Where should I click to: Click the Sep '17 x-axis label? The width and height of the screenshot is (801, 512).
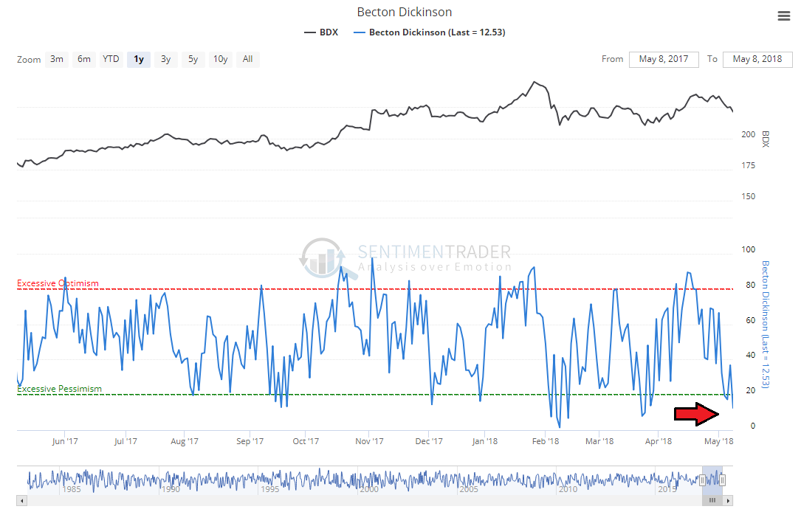tap(250, 442)
